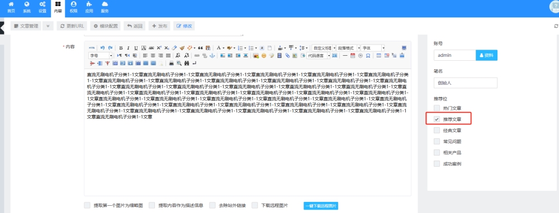
Task: Open 权限 in top navigation
Action: click(x=73, y=7)
